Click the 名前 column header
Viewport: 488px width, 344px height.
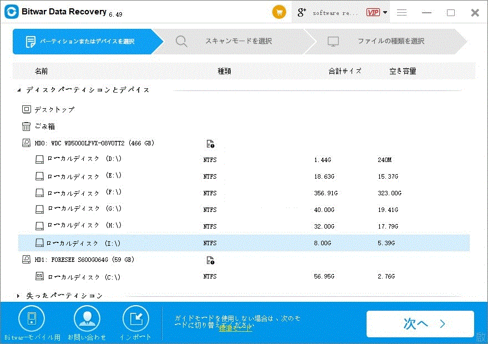[42, 71]
